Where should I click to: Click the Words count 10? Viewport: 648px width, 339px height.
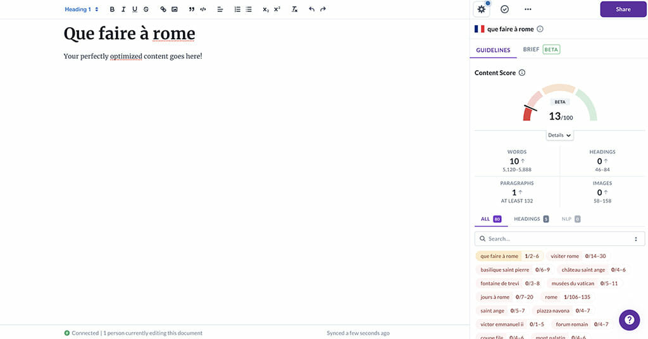tap(514, 161)
